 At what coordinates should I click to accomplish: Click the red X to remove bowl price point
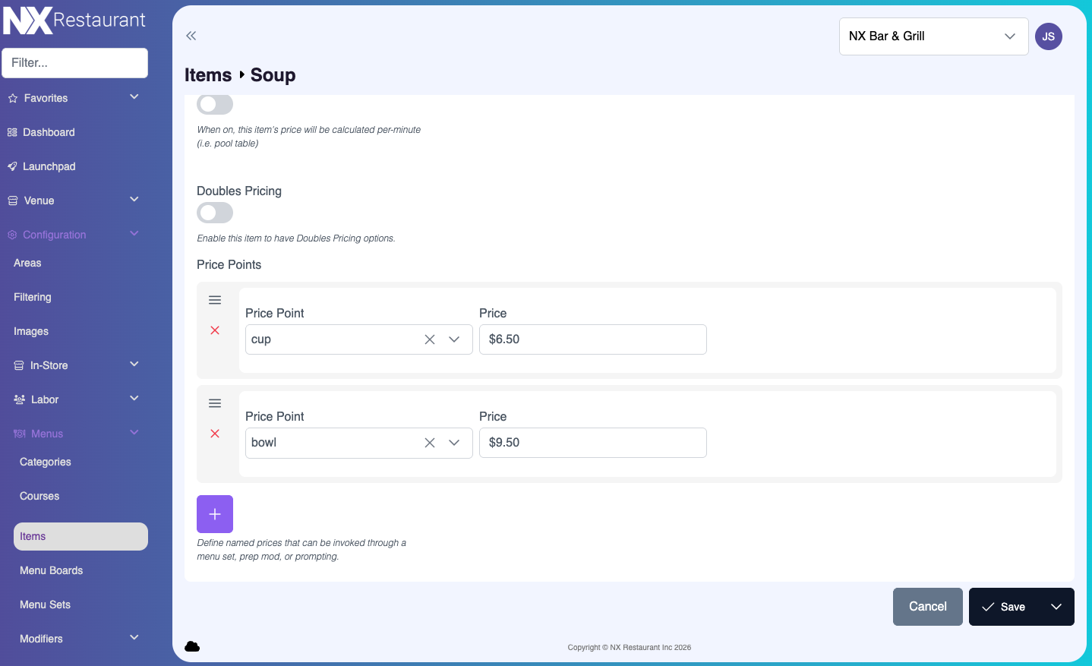[215, 434]
